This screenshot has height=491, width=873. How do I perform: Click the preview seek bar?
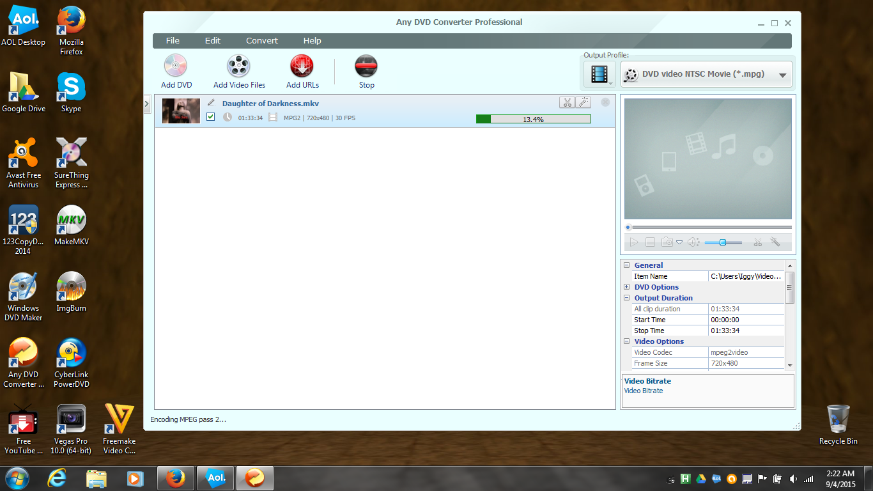tap(708, 227)
